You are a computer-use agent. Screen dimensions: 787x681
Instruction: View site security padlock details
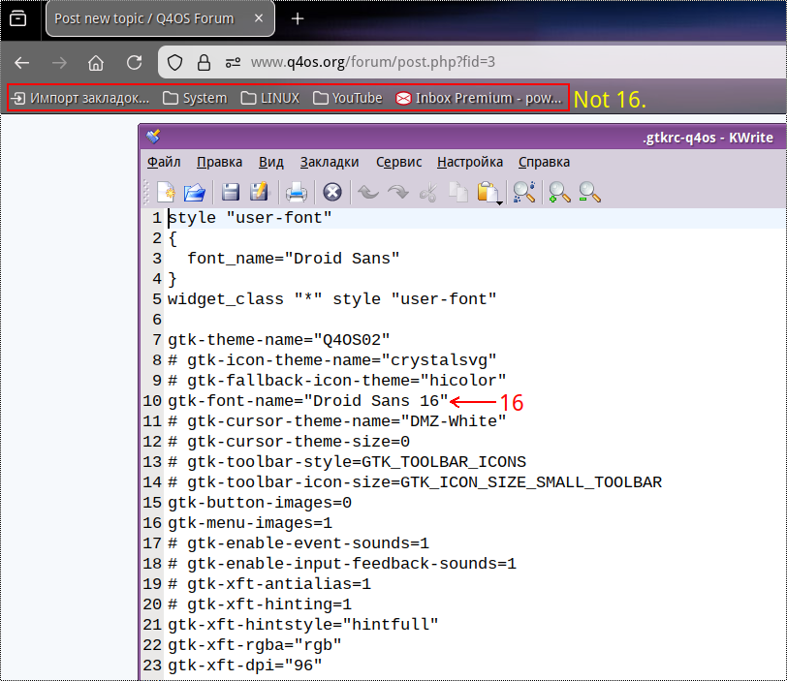pos(204,63)
